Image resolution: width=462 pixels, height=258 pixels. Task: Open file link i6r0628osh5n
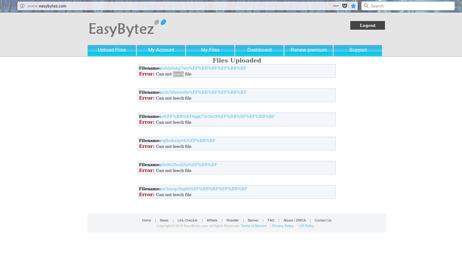point(189,165)
